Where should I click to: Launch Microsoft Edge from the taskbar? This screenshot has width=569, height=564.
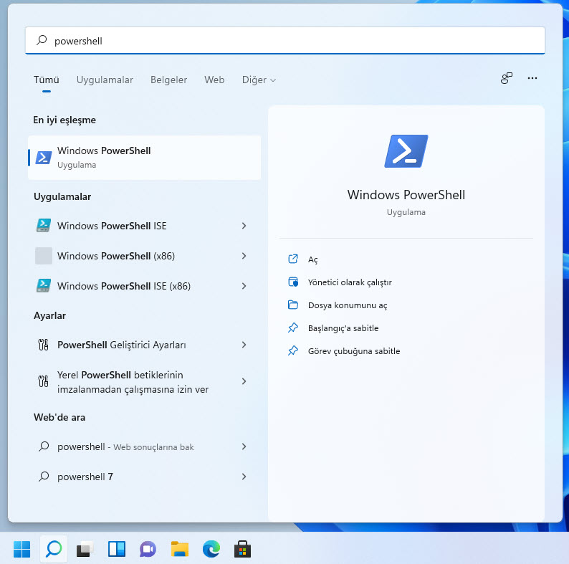coord(211,549)
